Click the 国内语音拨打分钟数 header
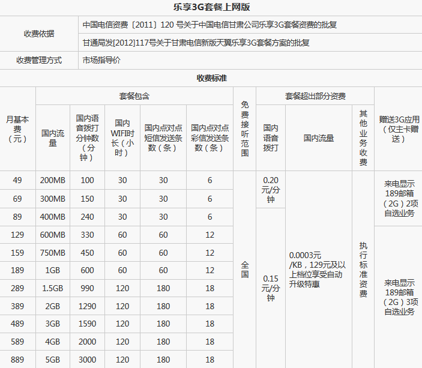 [87, 138]
